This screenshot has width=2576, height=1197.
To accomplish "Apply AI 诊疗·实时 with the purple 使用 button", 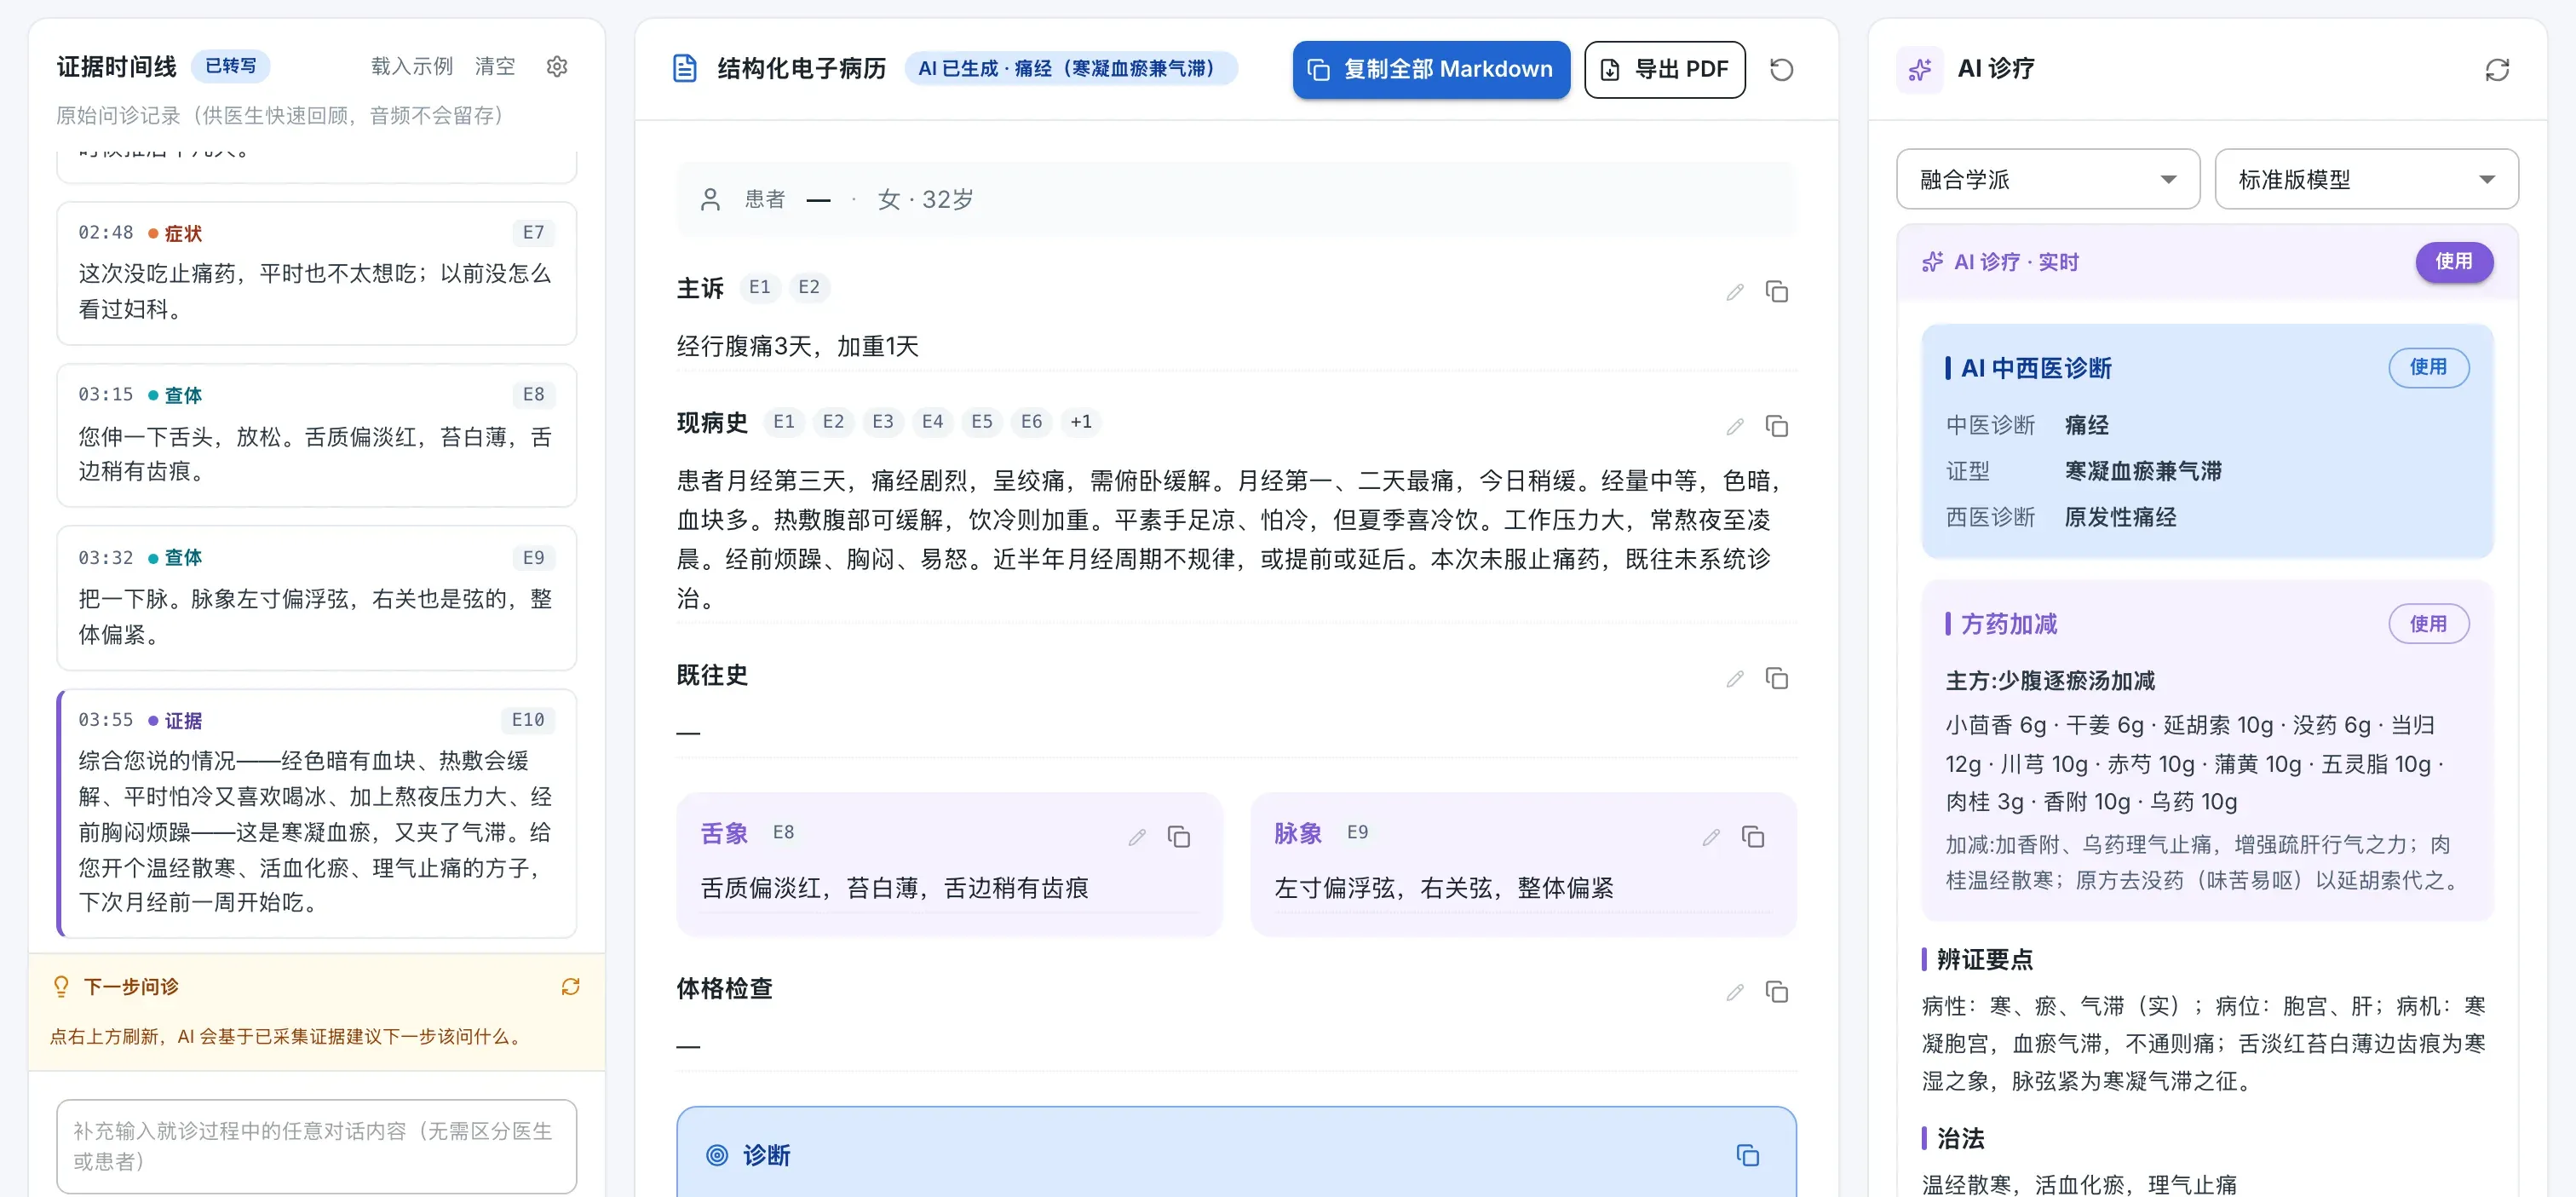I will tap(2453, 261).
